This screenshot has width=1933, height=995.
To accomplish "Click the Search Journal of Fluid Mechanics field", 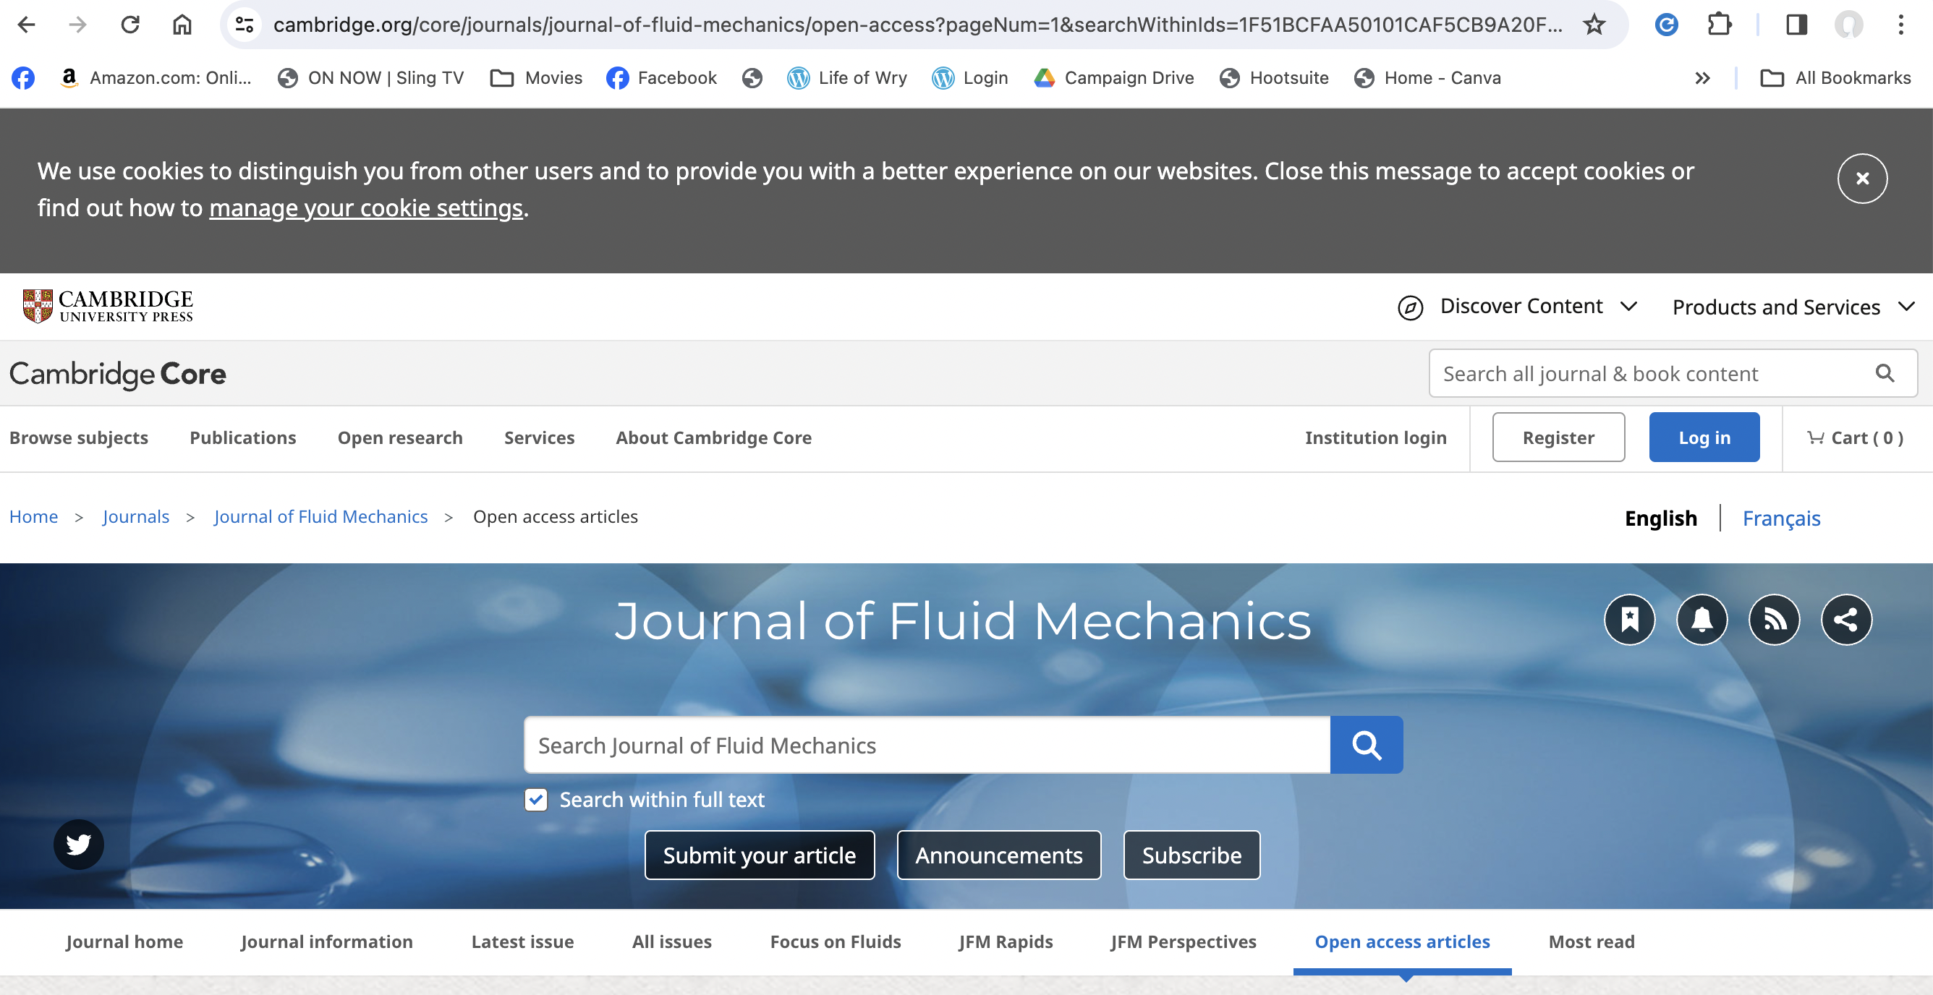I will (927, 745).
